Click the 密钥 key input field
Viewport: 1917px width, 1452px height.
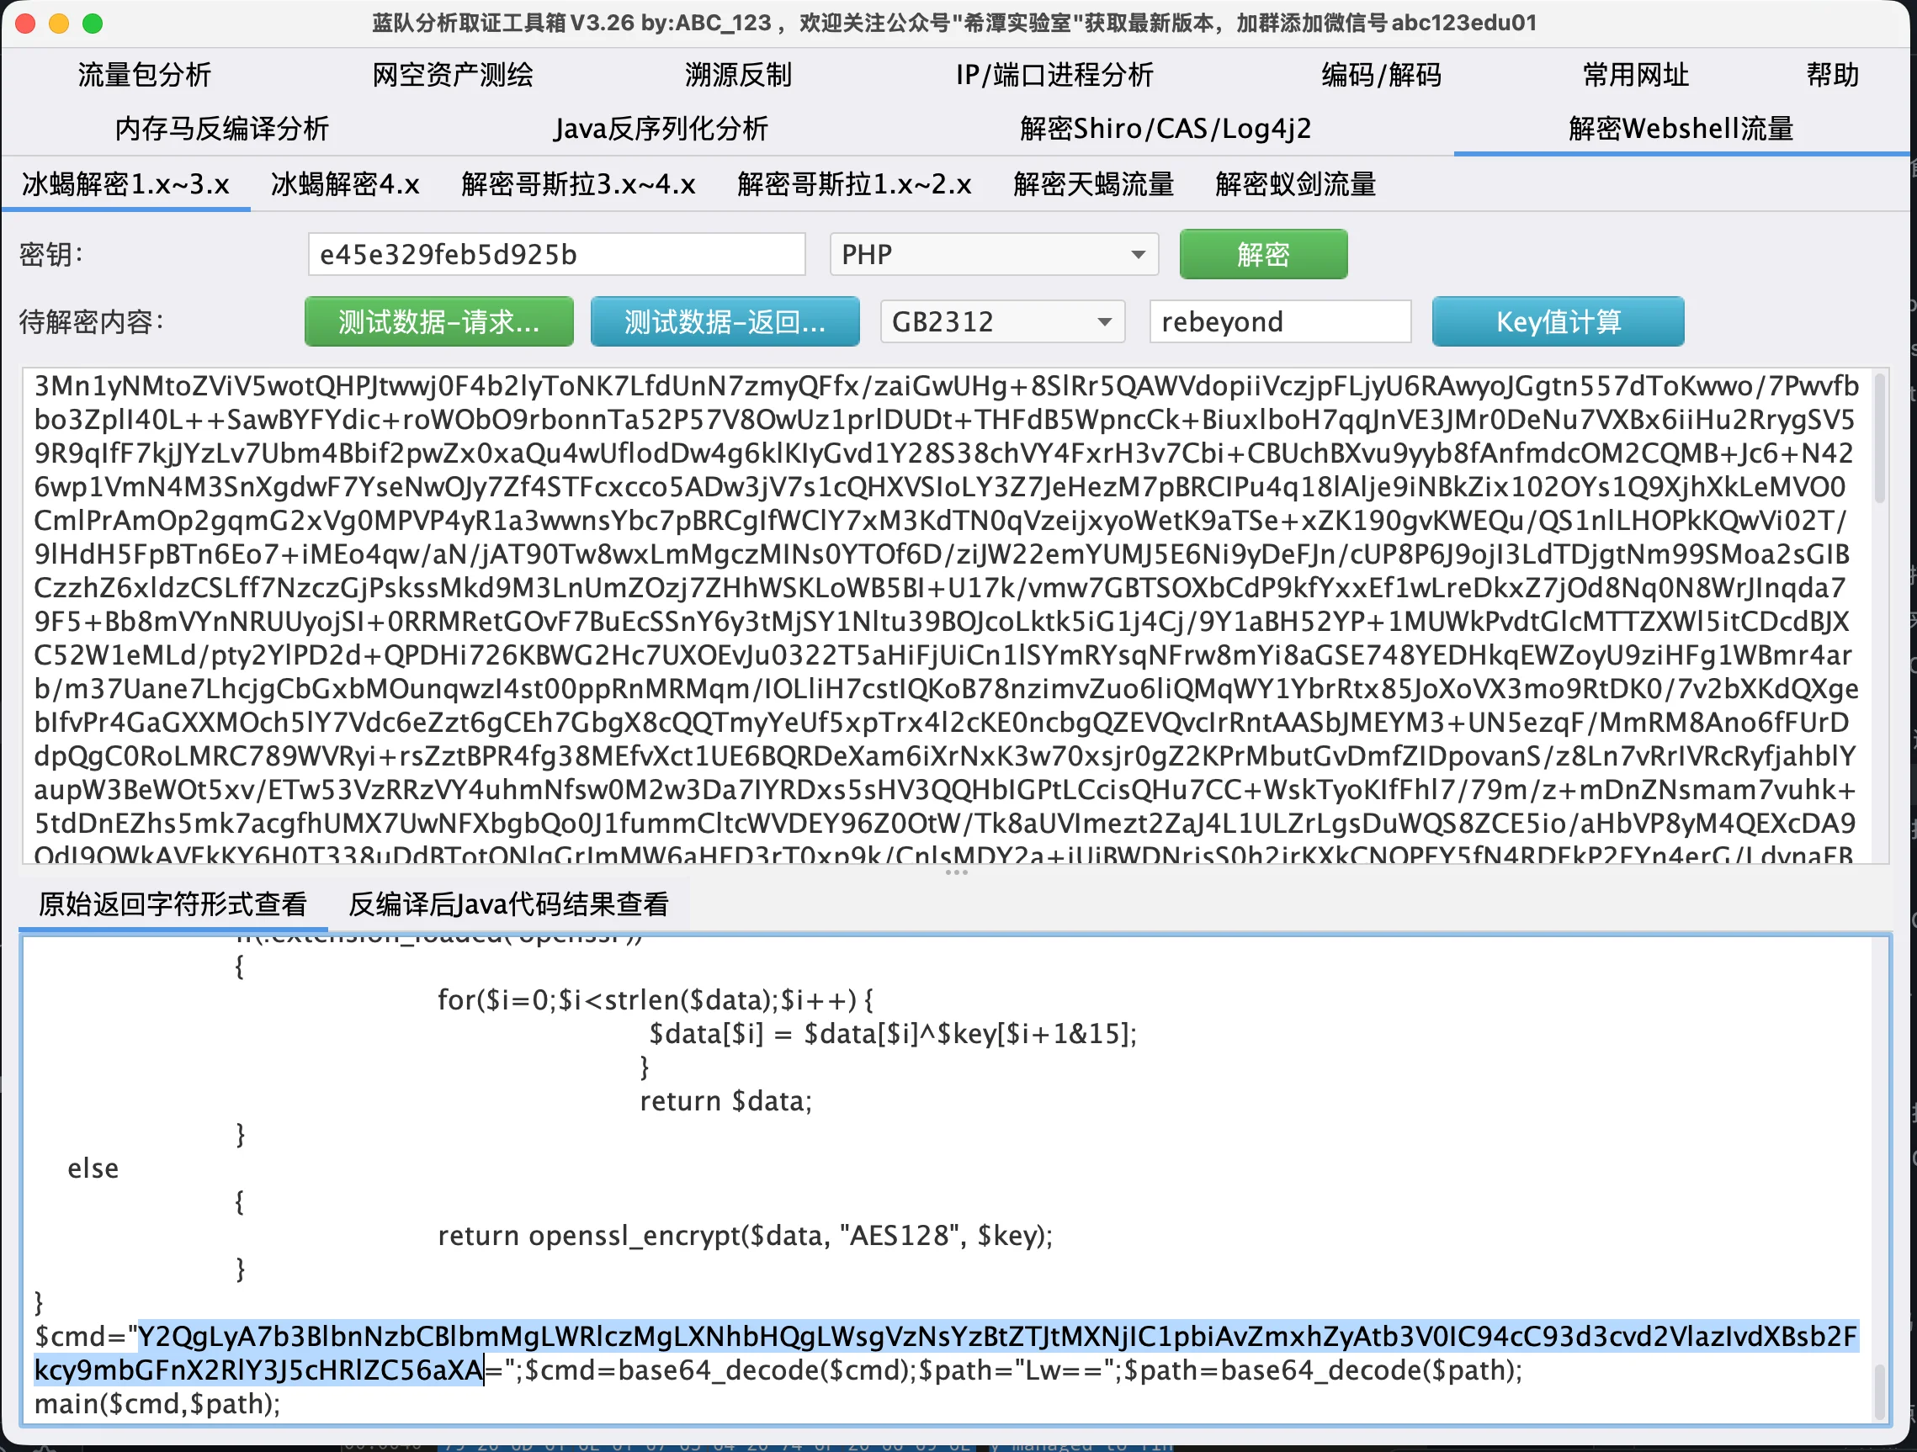point(556,255)
